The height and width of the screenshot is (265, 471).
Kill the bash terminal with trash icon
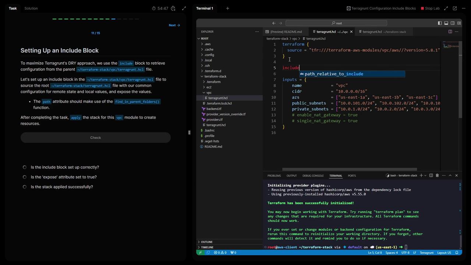[437, 176]
